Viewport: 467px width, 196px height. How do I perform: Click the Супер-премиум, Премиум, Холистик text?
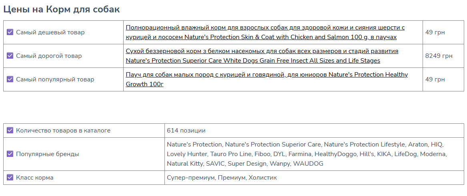click(222, 178)
